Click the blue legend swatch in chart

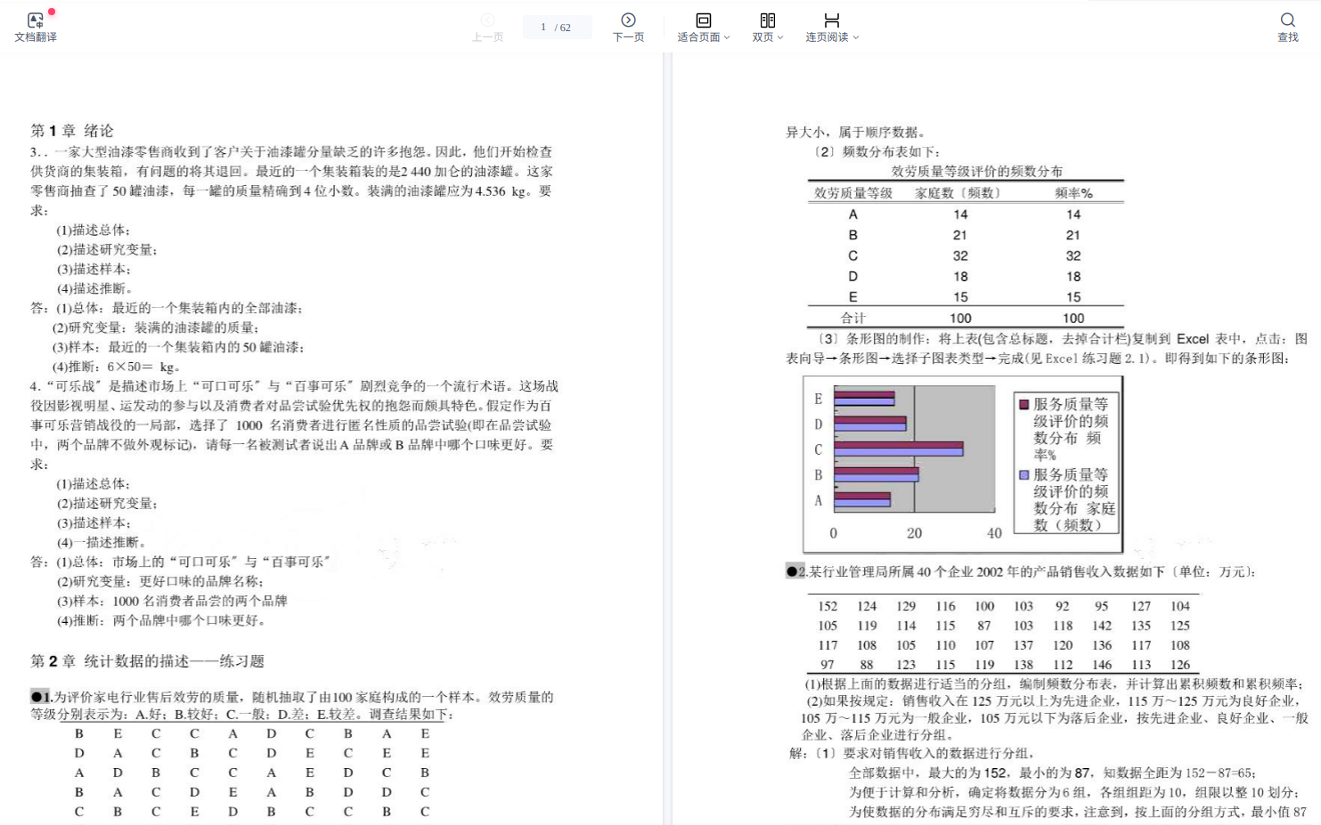(1024, 475)
